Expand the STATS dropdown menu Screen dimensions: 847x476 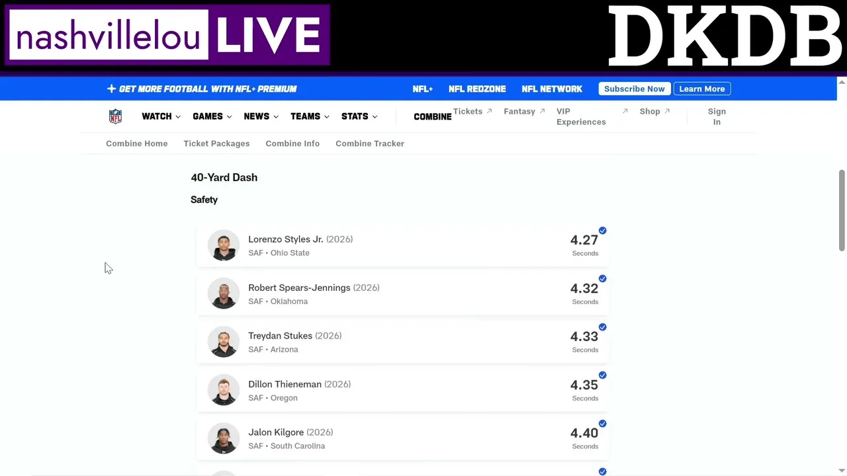pyautogui.click(x=359, y=116)
